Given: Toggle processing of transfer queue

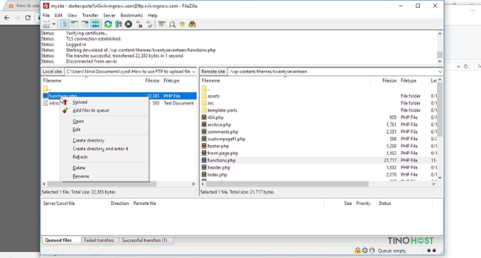Looking at the screenshot, I should tap(118, 24).
